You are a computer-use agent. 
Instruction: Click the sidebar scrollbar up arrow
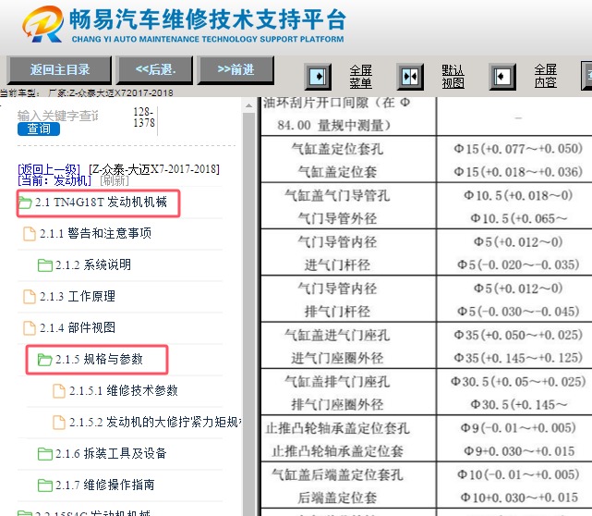(248, 105)
